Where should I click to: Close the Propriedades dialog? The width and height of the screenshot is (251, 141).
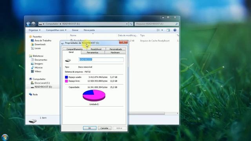(123, 42)
